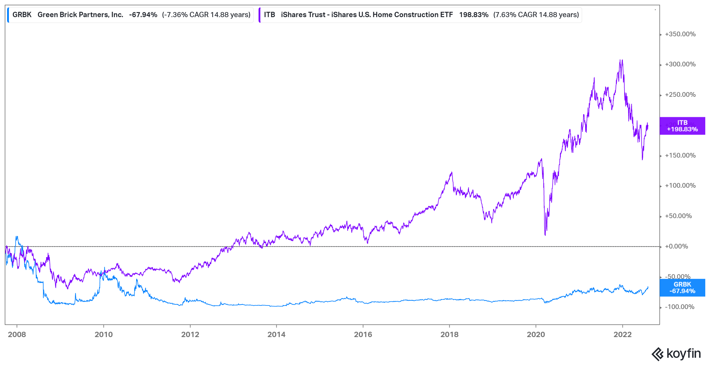This screenshot has width=710, height=366.
Task: Click the 2020 year label on time axis
Action: click(536, 334)
